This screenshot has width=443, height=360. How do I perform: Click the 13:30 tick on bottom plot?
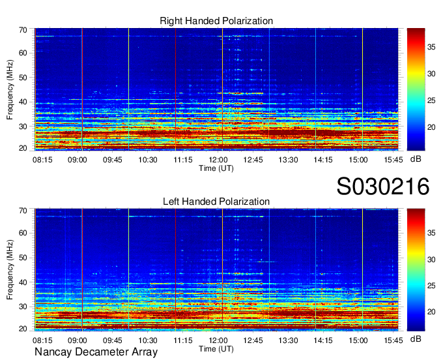click(288, 340)
